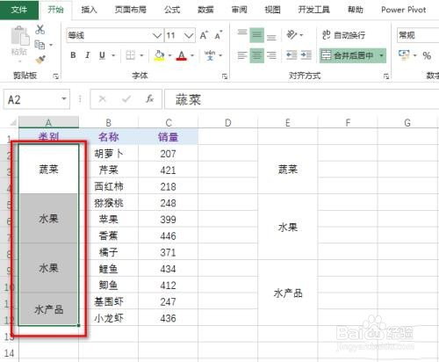Apply red font color A
The height and width of the screenshot is (362, 439).
pos(182,55)
